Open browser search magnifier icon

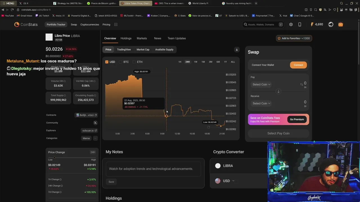(341, 3)
